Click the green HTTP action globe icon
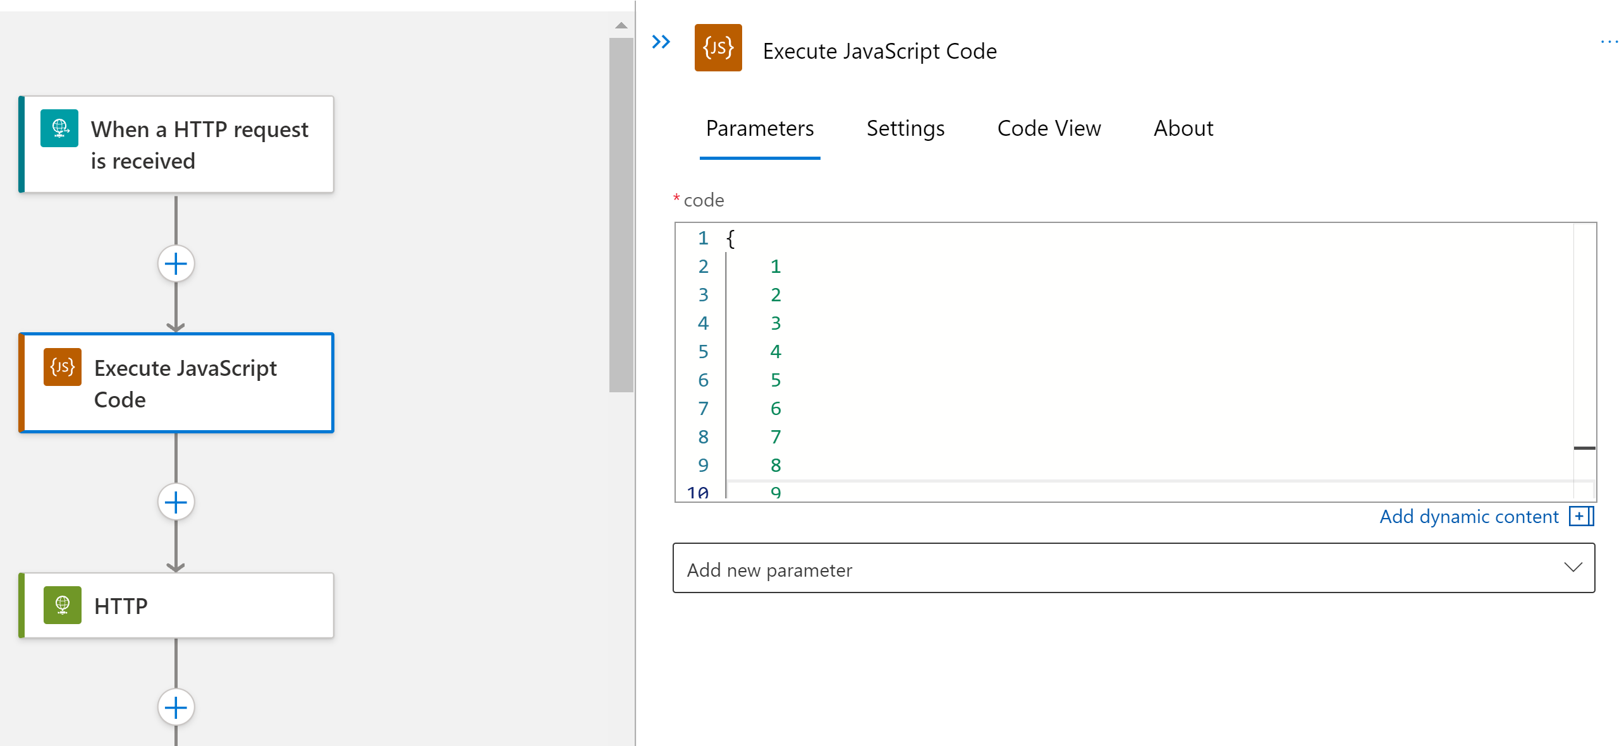The width and height of the screenshot is (1624, 746). click(x=62, y=605)
